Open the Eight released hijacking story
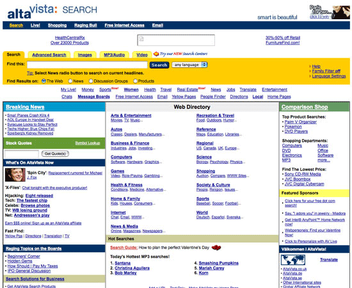 39,195
